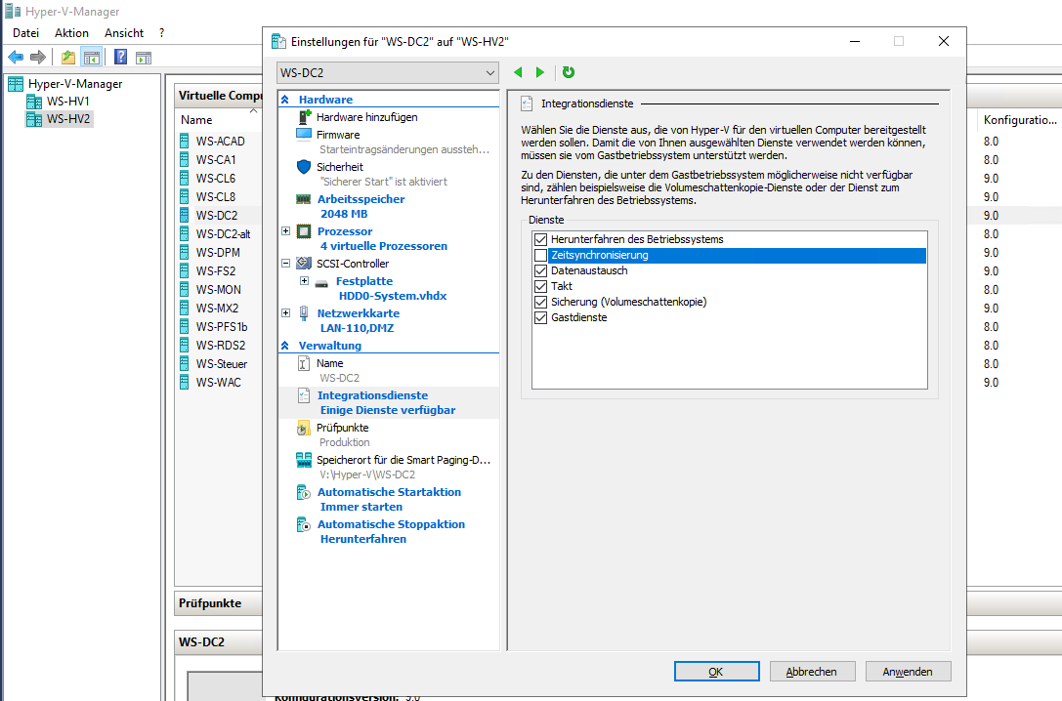Uncheck the Gastdienste checkbox
1062x701 pixels.
pyautogui.click(x=540, y=317)
